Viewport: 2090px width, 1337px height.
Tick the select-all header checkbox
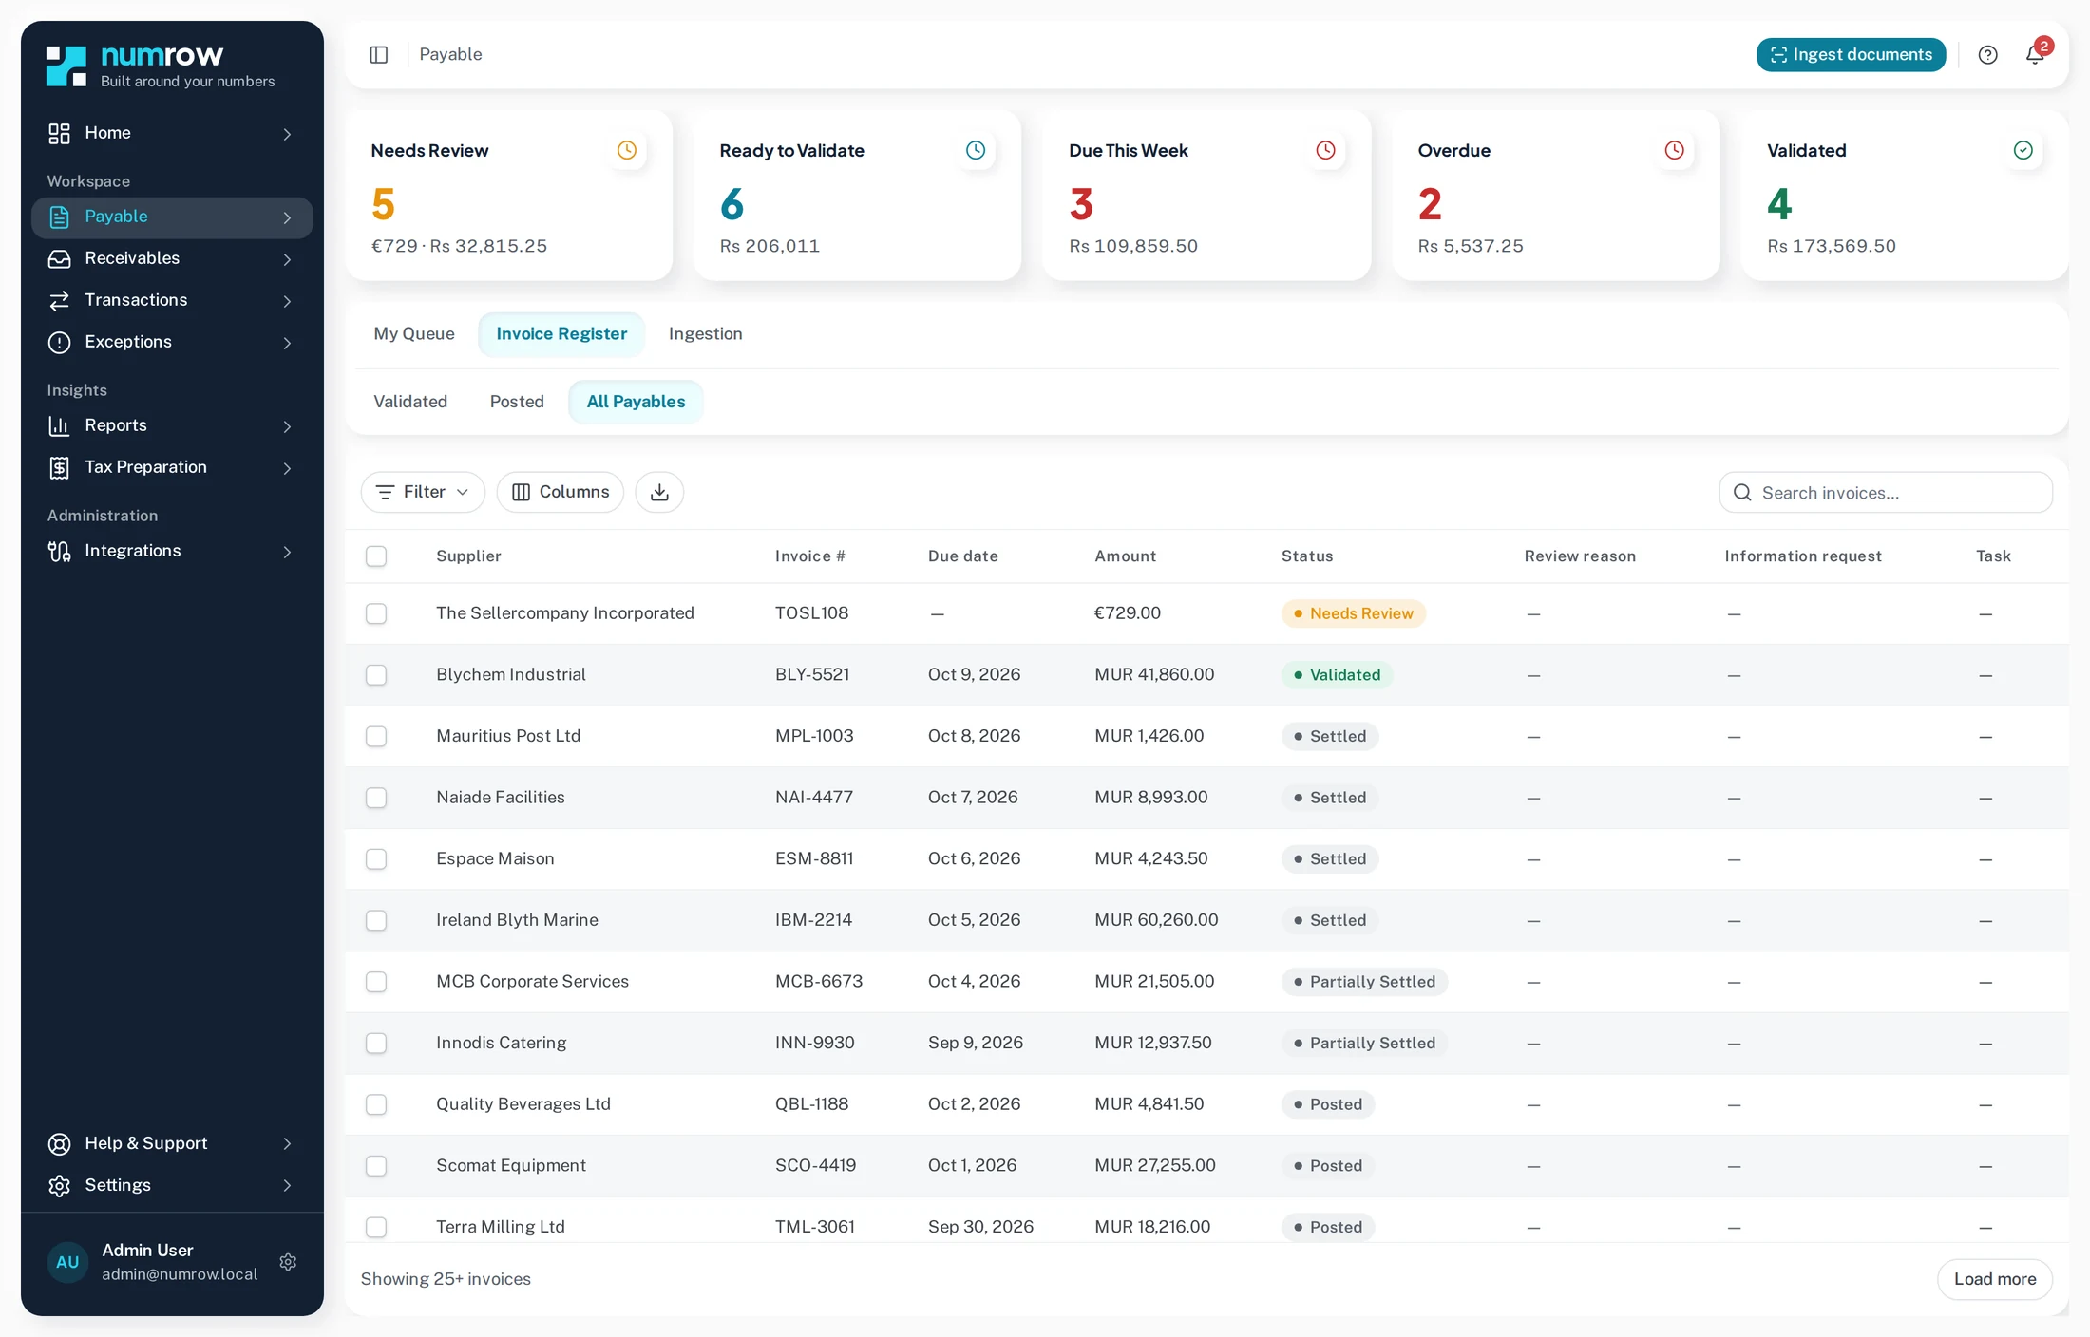tap(376, 556)
